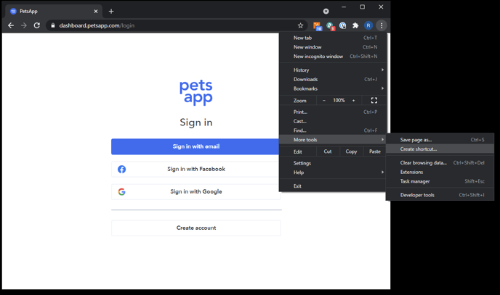Click Copy in the Edit row

coord(351,151)
